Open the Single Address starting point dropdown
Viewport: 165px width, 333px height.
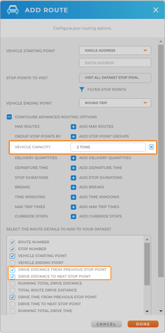click(x=115, y=51)
